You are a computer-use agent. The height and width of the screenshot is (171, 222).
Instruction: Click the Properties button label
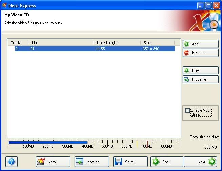pos(200,79)
